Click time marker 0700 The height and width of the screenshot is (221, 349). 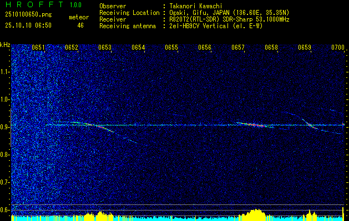(338, 48)
